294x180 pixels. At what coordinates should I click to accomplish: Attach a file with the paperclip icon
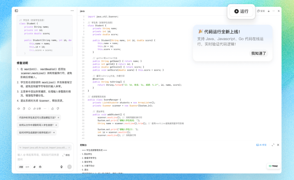(x=34, y=167)
